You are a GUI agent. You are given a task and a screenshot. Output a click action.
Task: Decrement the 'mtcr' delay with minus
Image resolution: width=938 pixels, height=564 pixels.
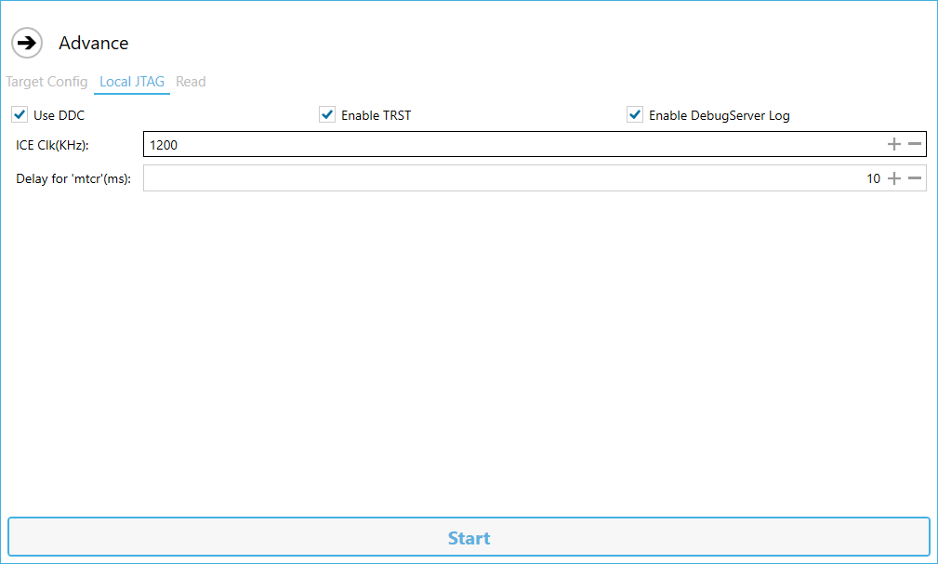click(x=915, y=178)
